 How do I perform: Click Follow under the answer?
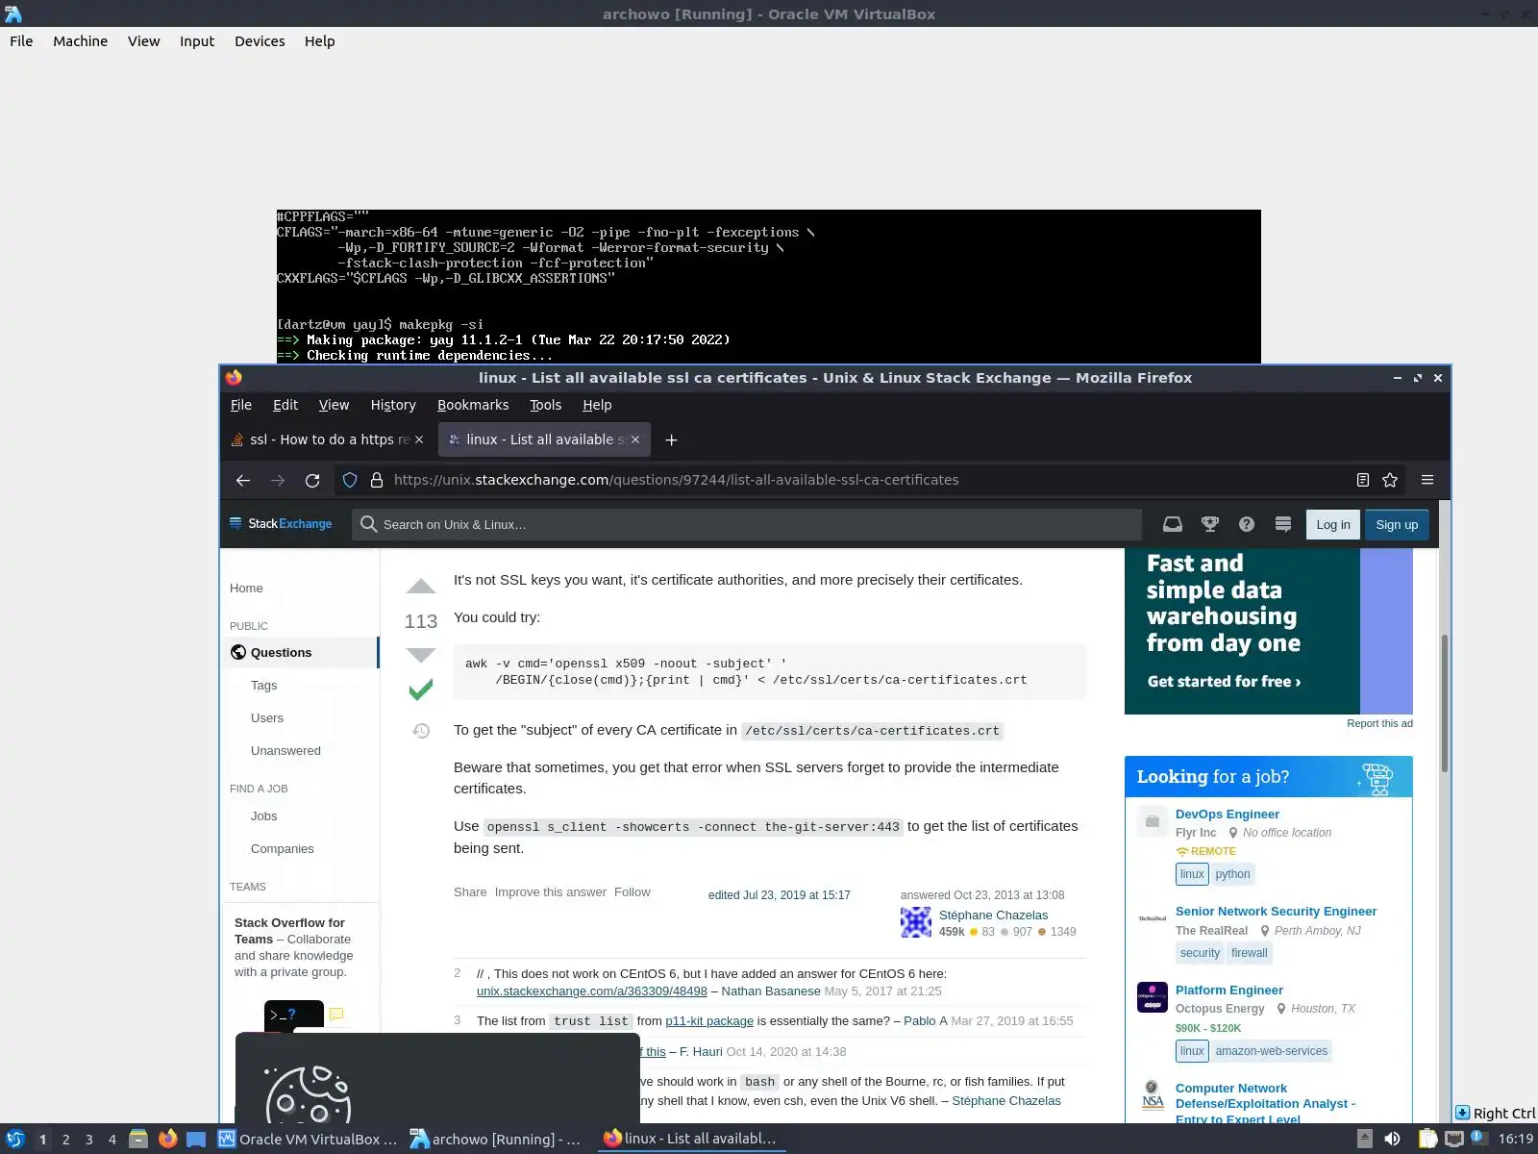tap(633, 891)
